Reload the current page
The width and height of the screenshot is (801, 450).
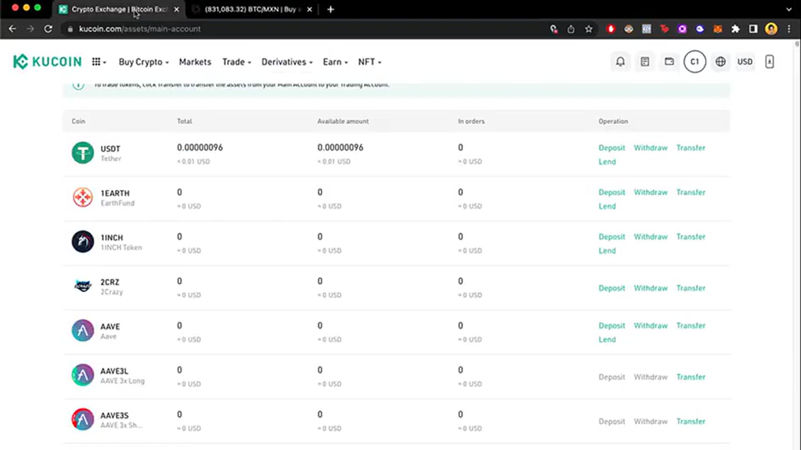click(x=48, y=29)
